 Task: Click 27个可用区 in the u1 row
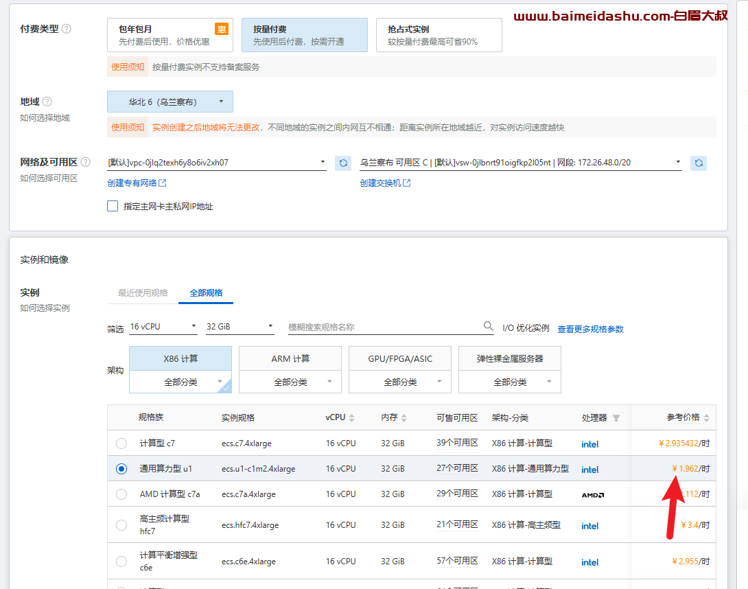coord(457,468)
